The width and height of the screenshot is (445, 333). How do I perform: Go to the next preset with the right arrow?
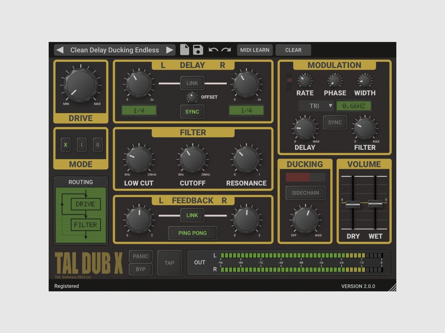coord(170,50)
